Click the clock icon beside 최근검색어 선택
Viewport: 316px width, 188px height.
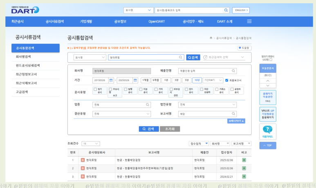(205, 58)
